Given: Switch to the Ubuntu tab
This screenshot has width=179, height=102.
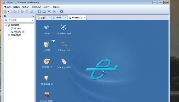Looking at the screenshot, I should click(x=60, y=18).
